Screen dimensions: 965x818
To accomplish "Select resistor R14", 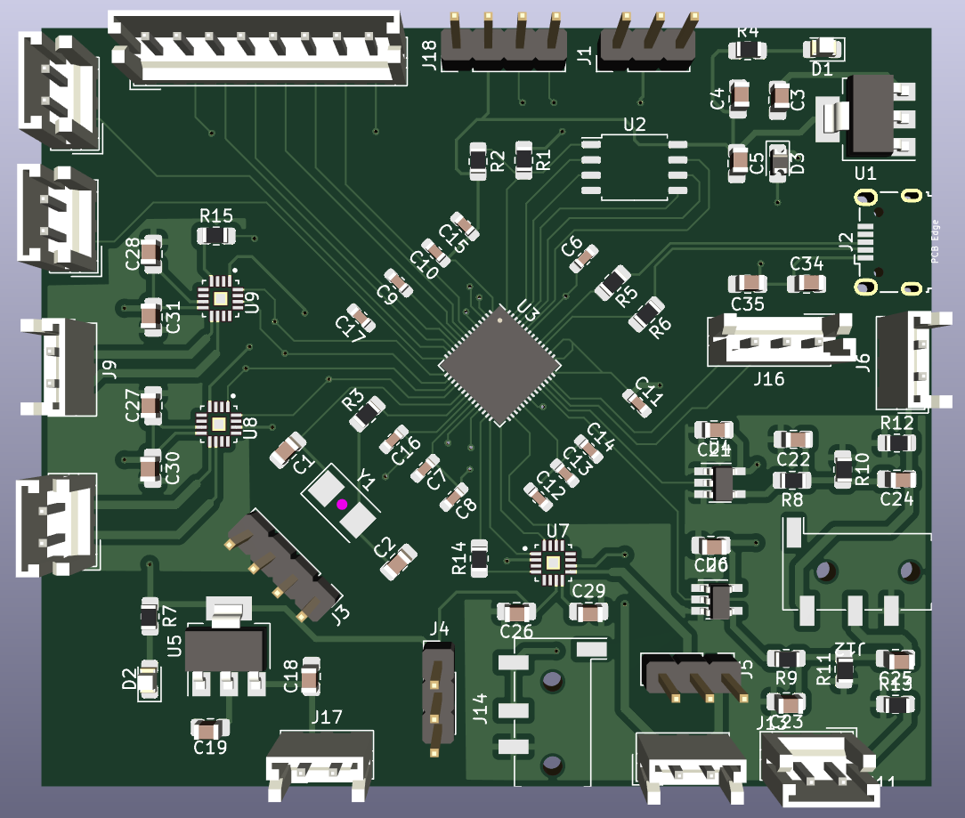I will click(479, 558).
